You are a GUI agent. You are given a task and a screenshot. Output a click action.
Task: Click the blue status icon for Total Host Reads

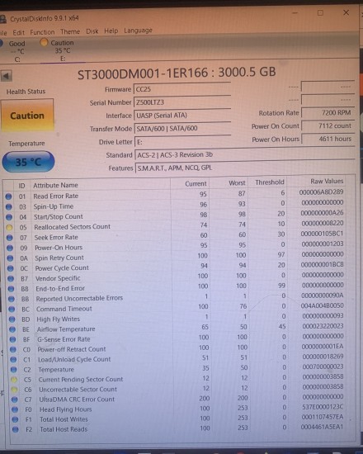coord(15,429)
